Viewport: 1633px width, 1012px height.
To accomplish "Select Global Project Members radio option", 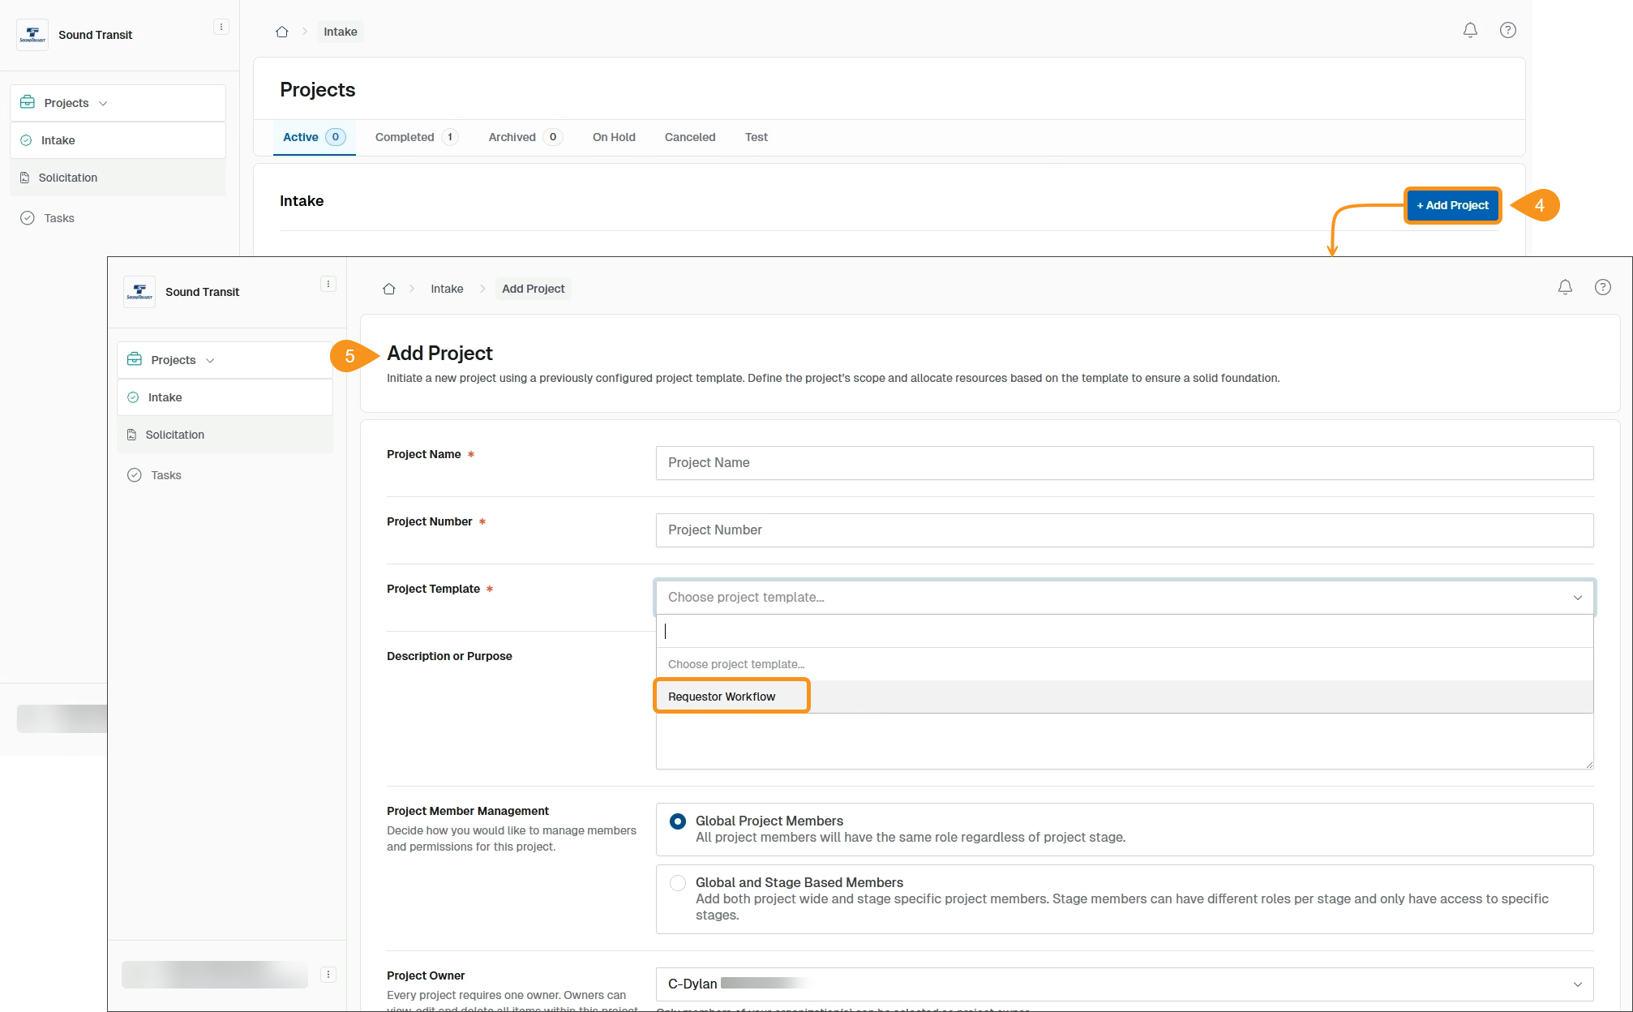I will (678, 821).
